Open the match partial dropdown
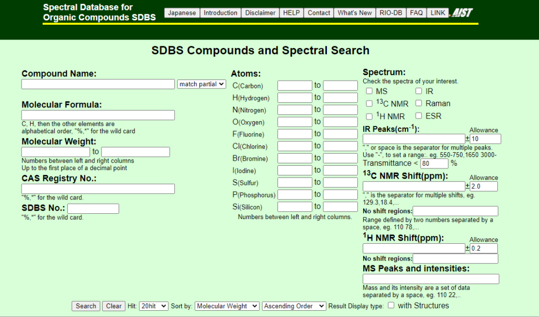Image resolution: width=539 pixels, height=317 pixels. [x=202, y=84]
